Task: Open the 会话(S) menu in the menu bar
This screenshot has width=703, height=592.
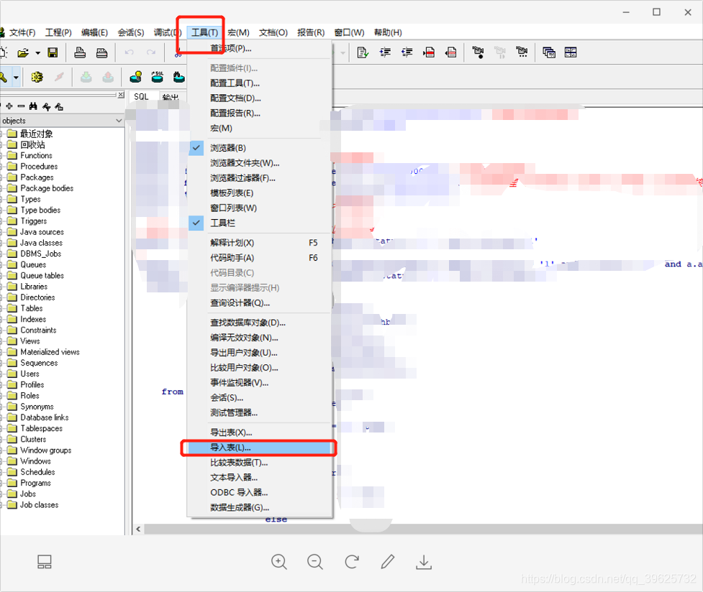Action: point(131,32)
